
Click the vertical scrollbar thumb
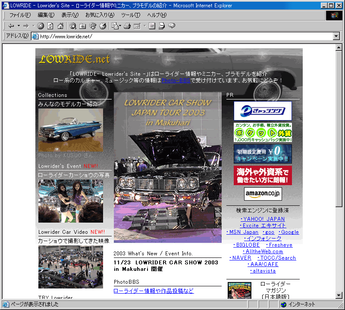[x=339, y=129]
